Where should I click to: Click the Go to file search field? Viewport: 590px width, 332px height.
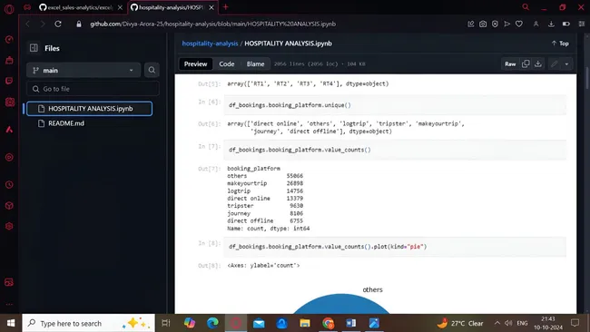93,89
